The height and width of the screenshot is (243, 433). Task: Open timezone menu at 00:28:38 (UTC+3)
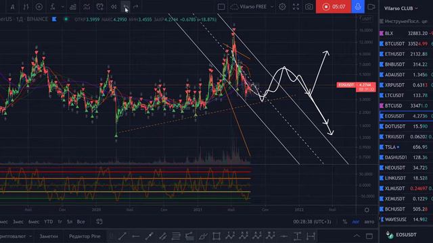[x=312, y=221]
